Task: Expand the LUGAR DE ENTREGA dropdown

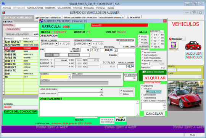Action: pos(101,94)
